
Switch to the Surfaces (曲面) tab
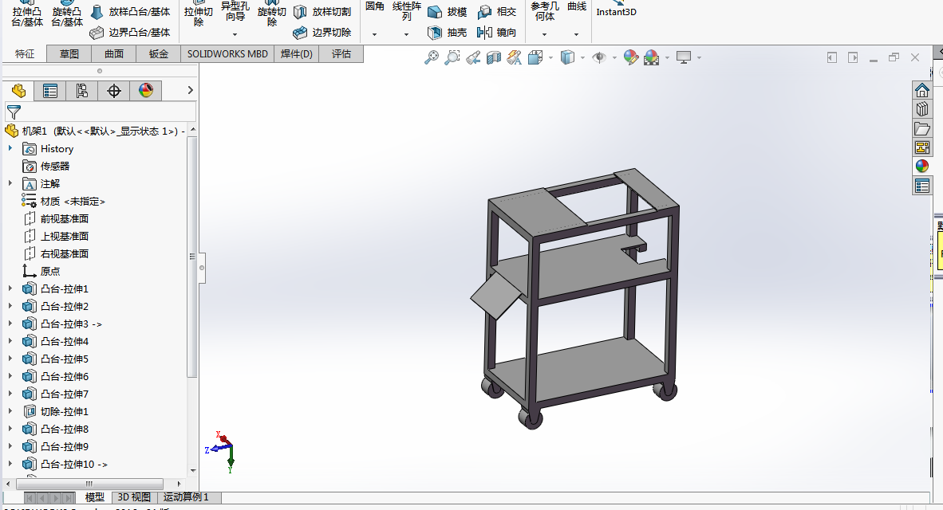click(113, 54)
